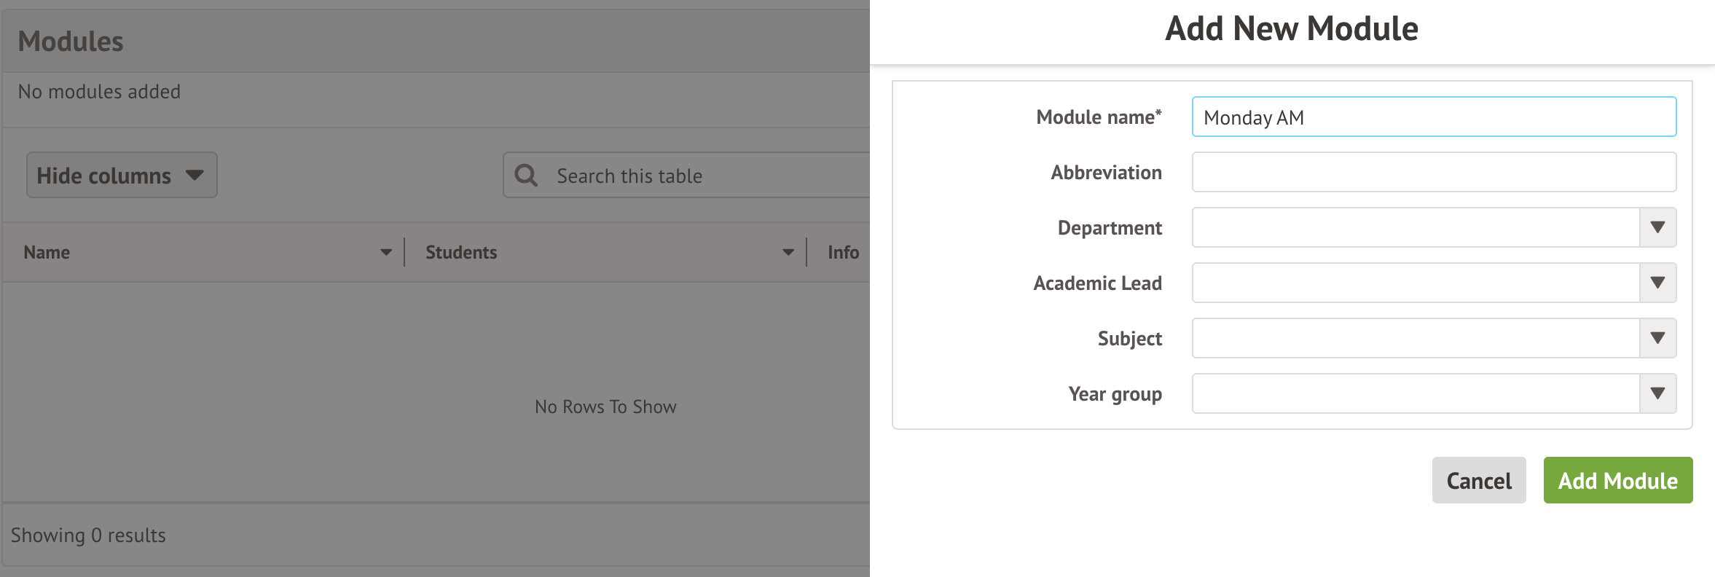Click the Academic Lead dropdown arrow button
The width and height of the screenshot is (1715, 577).
click(x=1657, y=283)
